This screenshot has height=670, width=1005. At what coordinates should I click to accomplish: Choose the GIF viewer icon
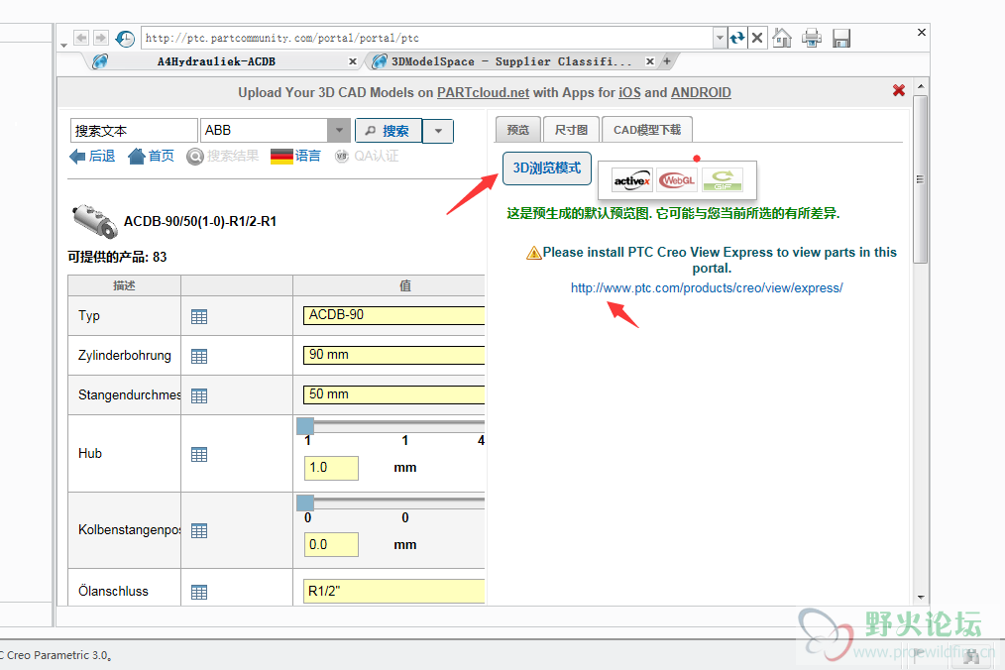[723, 180]
